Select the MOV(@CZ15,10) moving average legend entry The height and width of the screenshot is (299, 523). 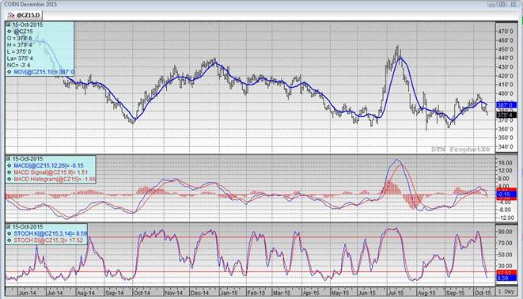click(x=44, y=72)
